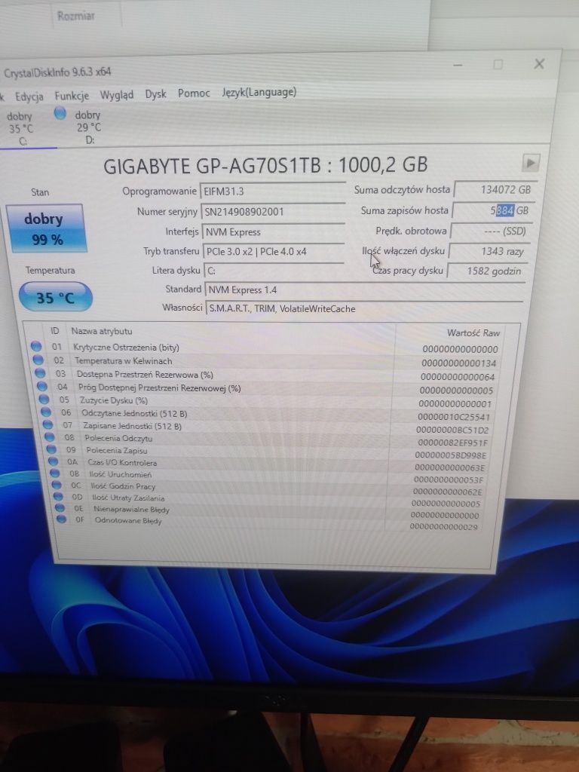
Task: Open the Wygląd menu
Action: [x=117, y=94]
